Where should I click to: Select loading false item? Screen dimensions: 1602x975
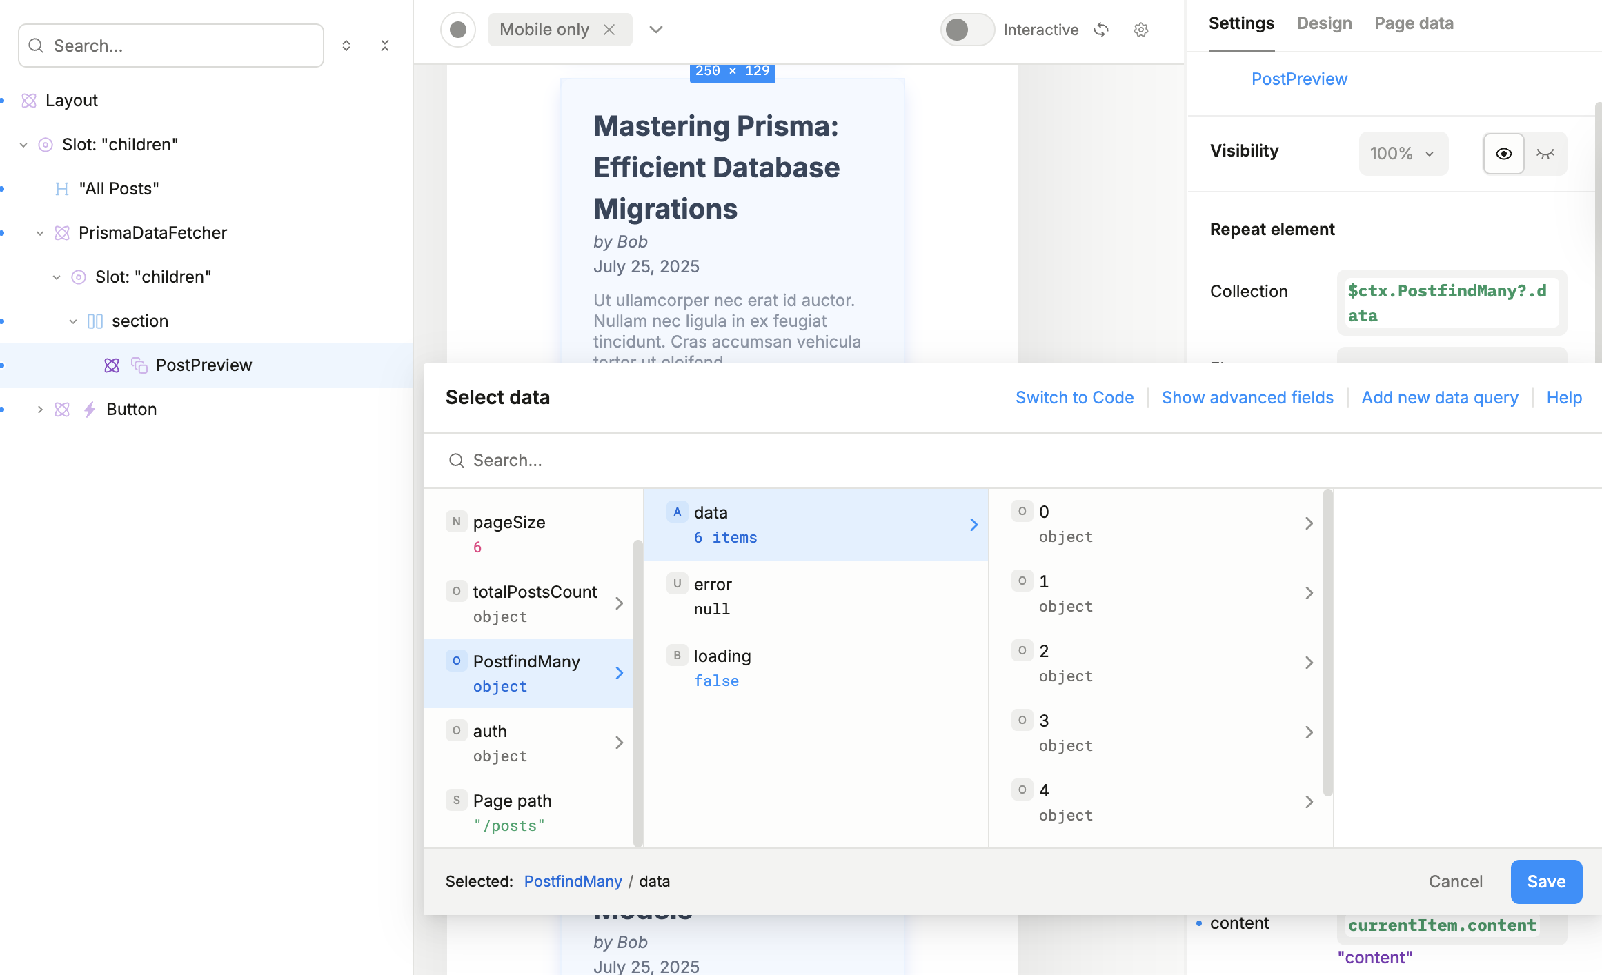point(816,668)
